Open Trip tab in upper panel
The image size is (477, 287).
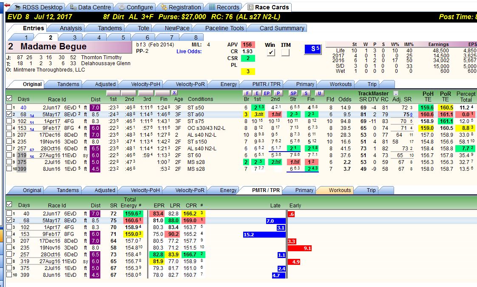pos(372,84)
